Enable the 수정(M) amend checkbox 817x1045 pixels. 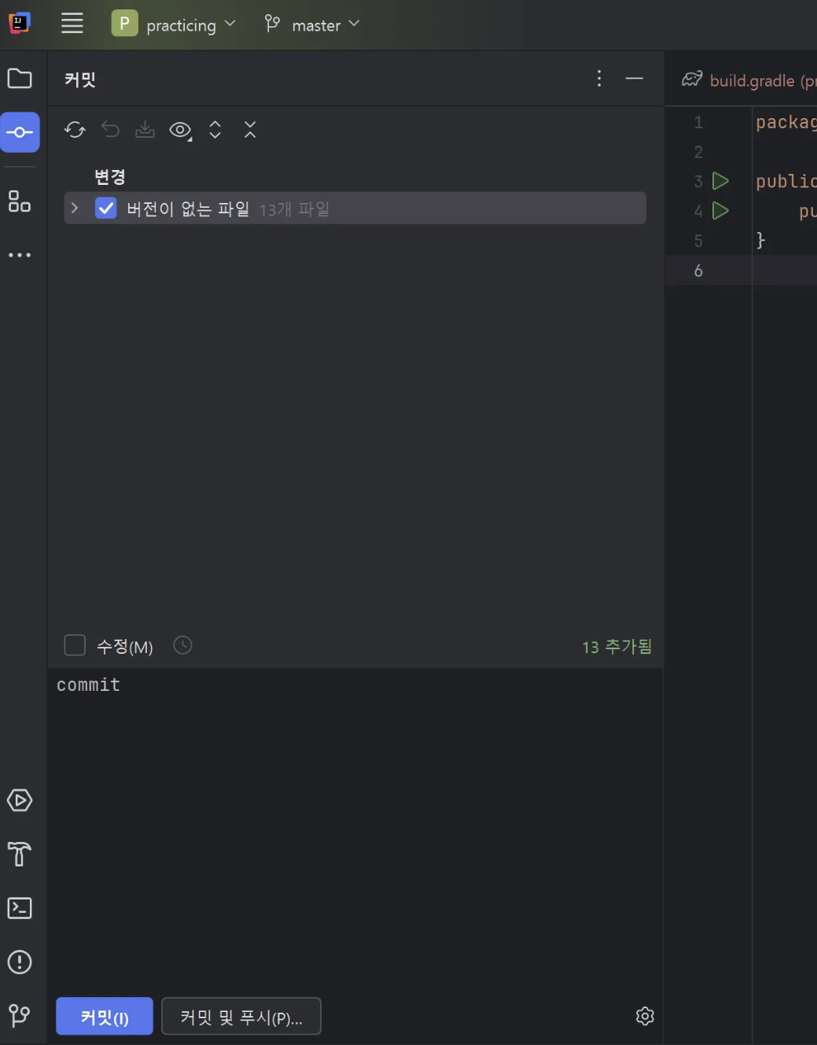(x=75, y=645)
